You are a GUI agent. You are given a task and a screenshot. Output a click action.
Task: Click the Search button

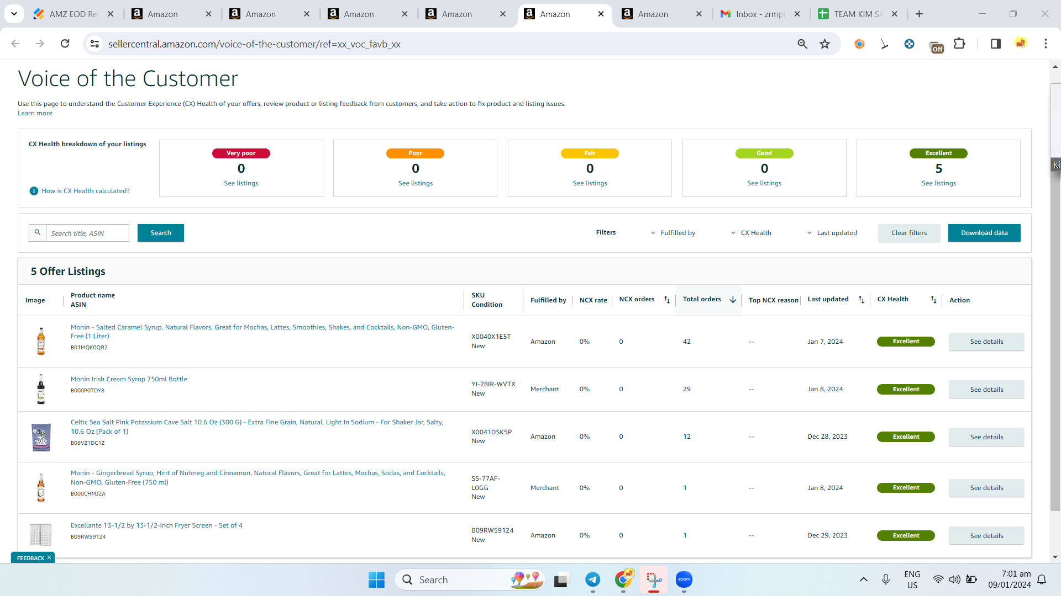[161, 233]
